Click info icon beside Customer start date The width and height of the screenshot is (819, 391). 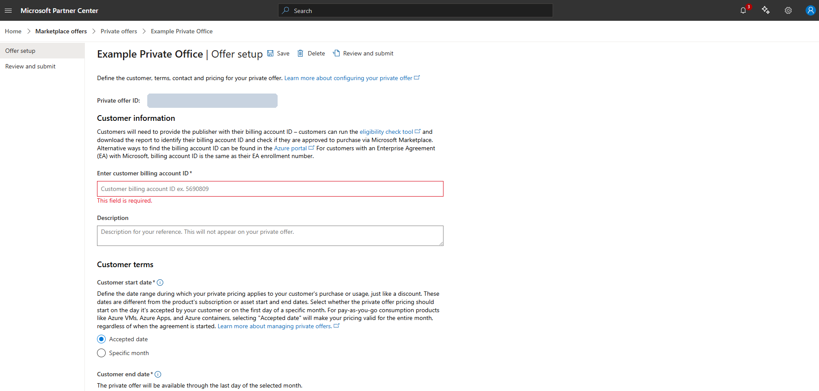pyautogui.click(x=160, y=283)
